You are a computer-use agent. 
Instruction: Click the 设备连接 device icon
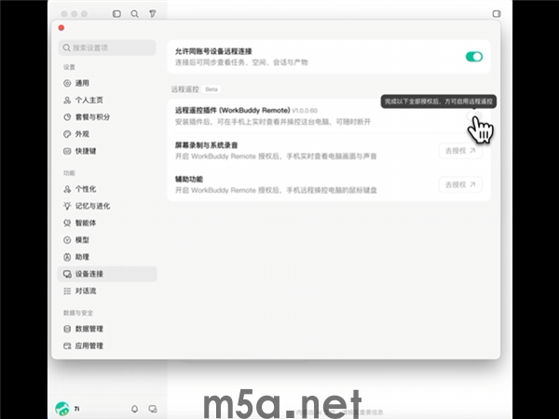(67, 274)
